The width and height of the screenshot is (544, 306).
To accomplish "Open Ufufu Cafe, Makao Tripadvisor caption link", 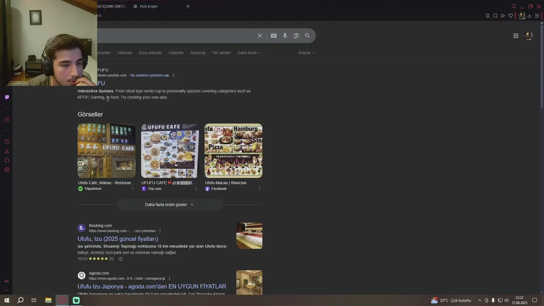I will [106, 183].
